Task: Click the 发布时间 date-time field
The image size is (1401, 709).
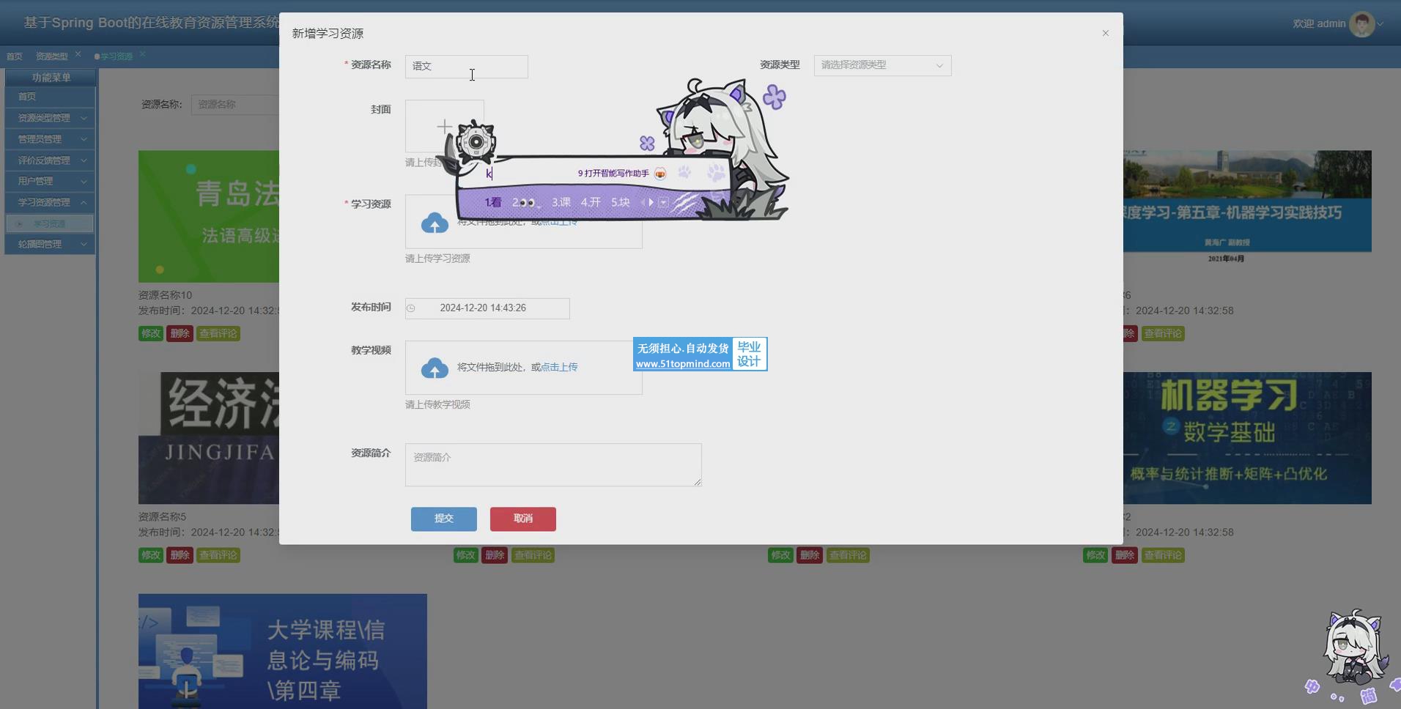Action: tap(487, 308)
